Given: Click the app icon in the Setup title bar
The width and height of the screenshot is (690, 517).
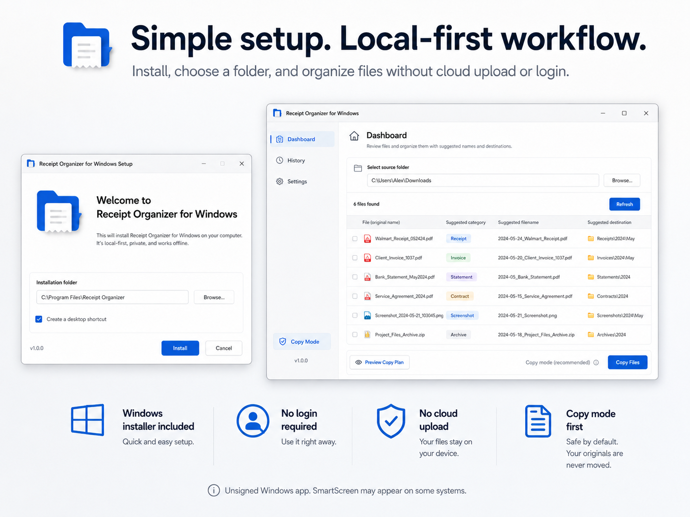Looking at the screenshot, I should tap(31, 163).
